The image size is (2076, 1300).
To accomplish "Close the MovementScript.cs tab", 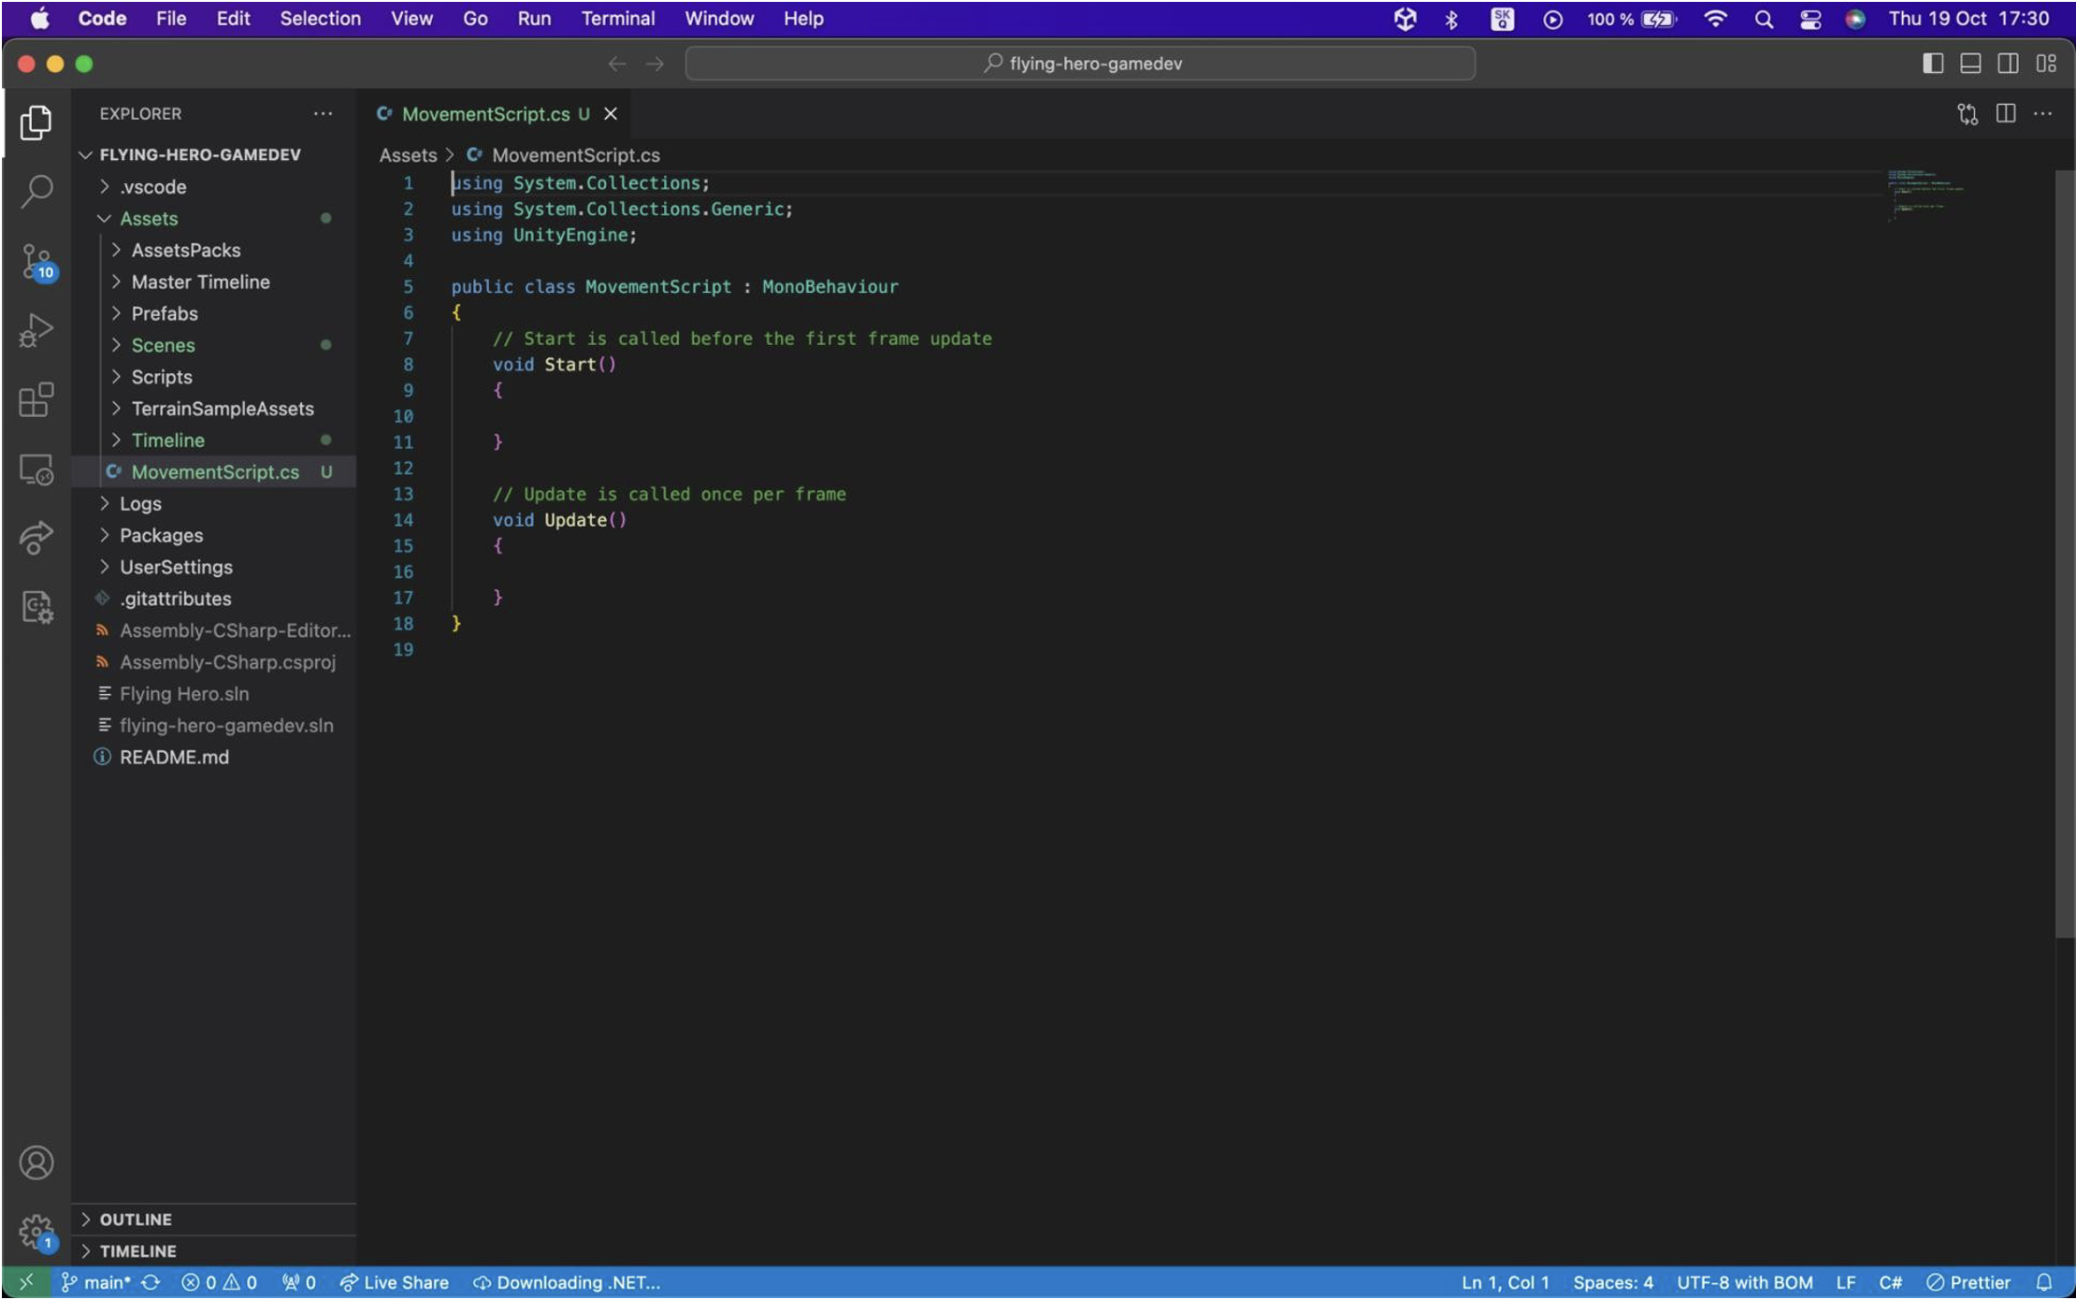I will [611, 114].
